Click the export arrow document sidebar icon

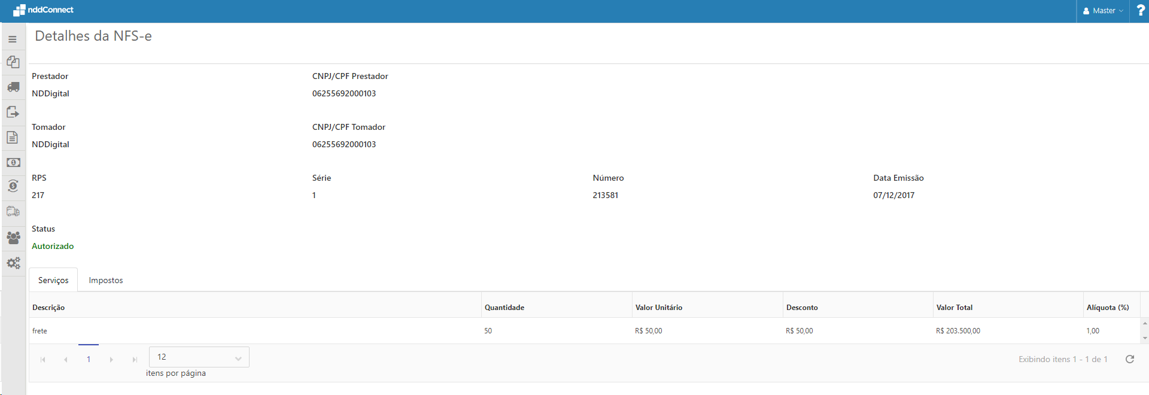point(13,112)
